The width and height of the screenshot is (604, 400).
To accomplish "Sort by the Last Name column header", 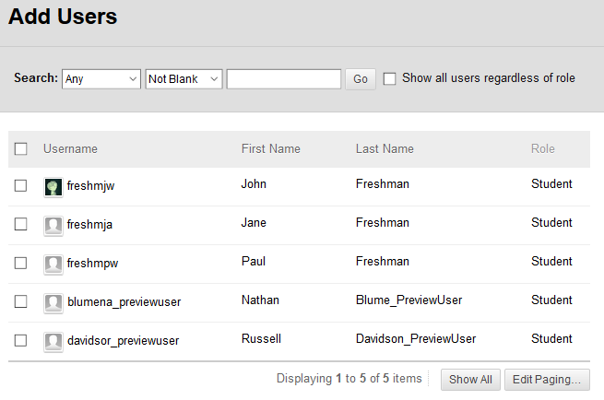I will 385,148.
